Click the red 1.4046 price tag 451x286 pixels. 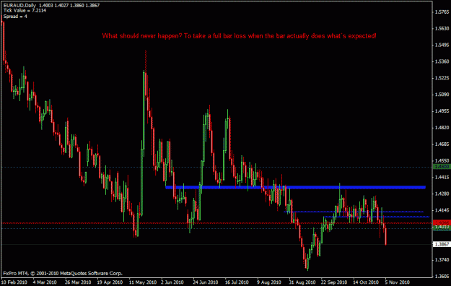pyautogui.click(x=442, y=223)
